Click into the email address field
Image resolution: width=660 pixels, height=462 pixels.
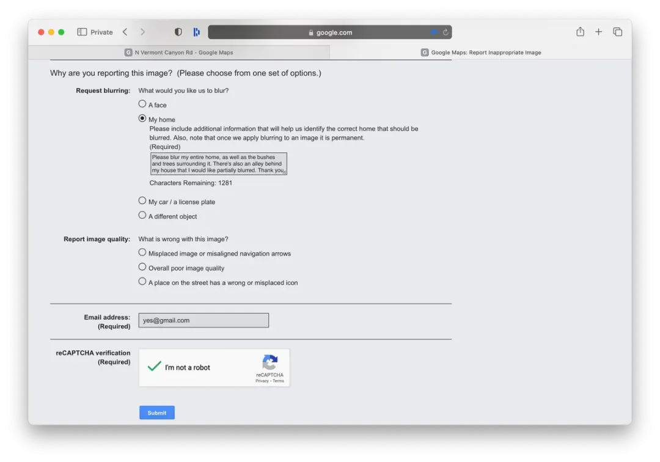point(204,320)
